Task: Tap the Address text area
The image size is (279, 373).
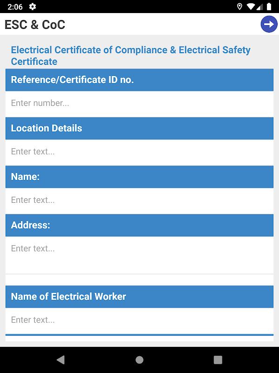Action: point(139,254)
